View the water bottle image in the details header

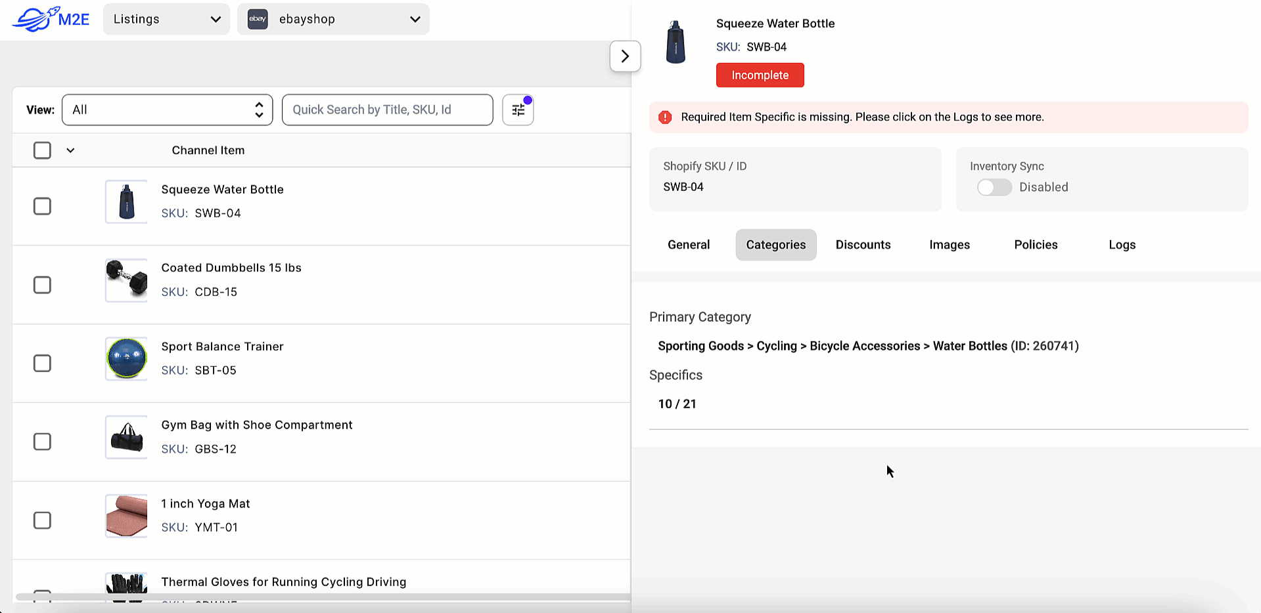(x=675, y=42)
